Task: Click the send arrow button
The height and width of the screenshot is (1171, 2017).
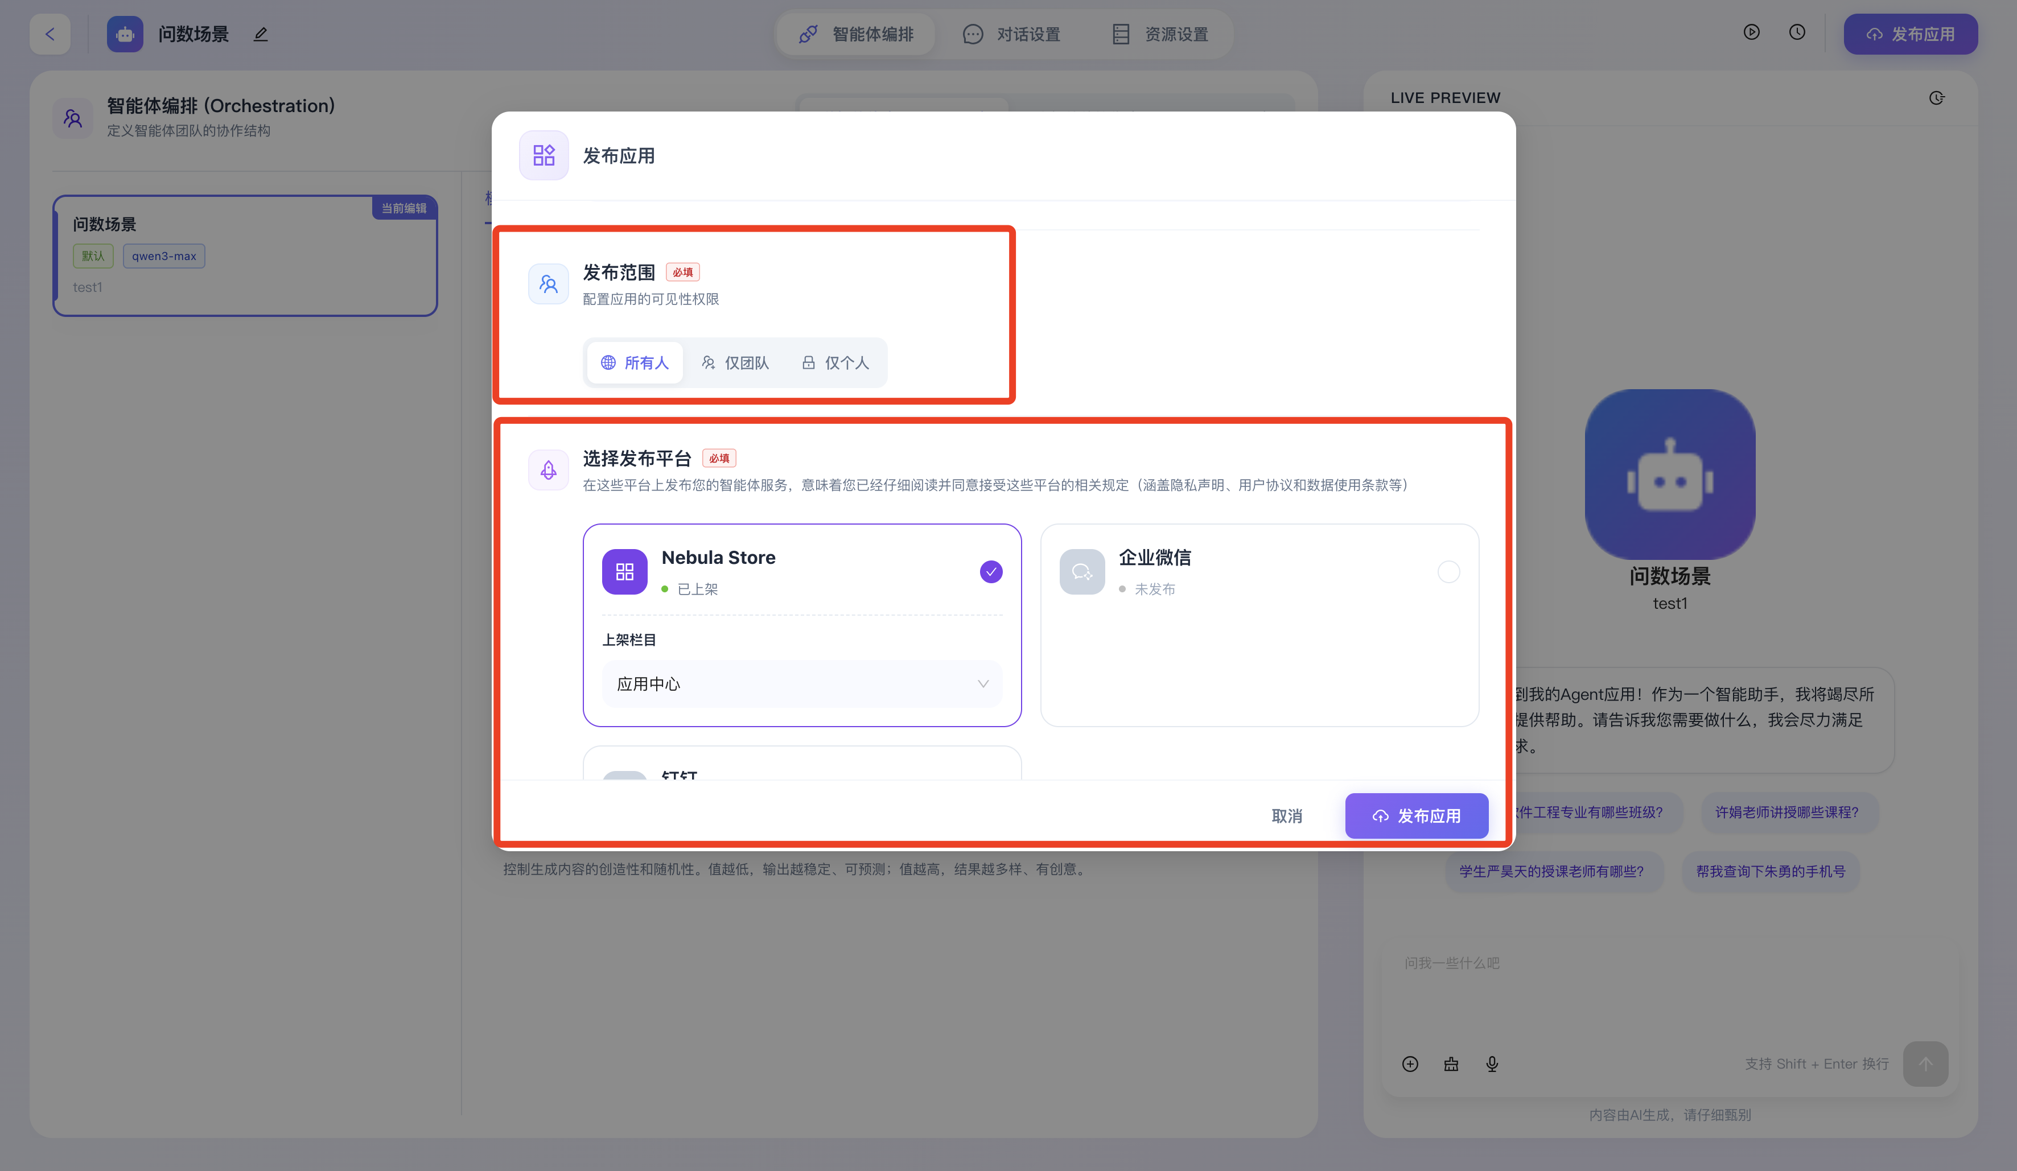Action: (1925, 1064)
